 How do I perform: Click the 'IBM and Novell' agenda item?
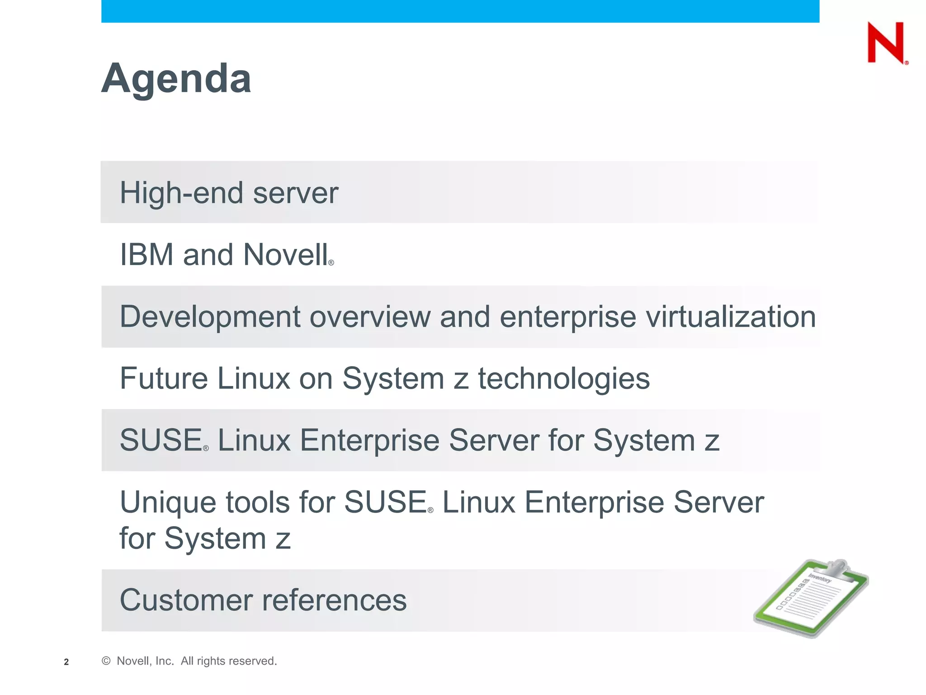[227, 254]
